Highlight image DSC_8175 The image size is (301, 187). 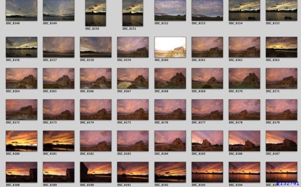pyautogui.click(x=133, y=110)
